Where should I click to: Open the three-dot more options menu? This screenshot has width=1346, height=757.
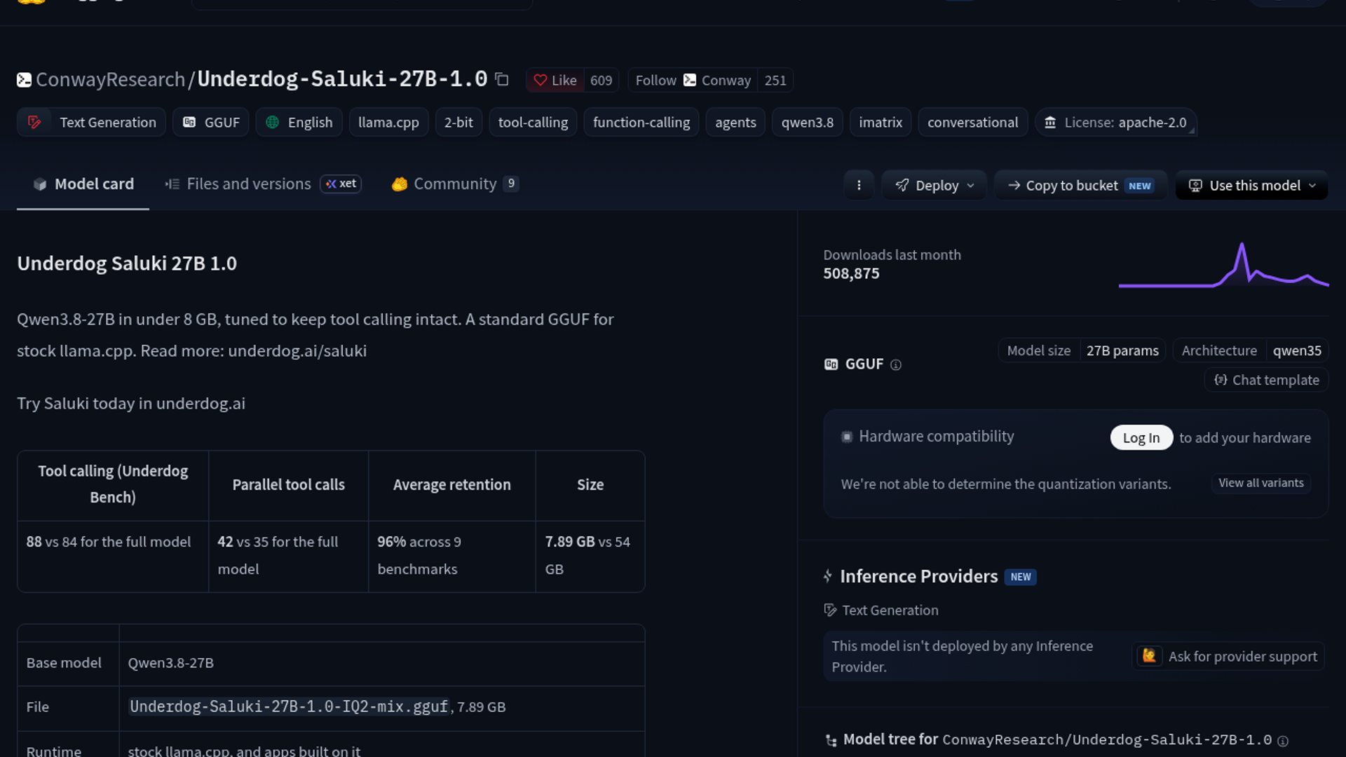tap(859, 185)
